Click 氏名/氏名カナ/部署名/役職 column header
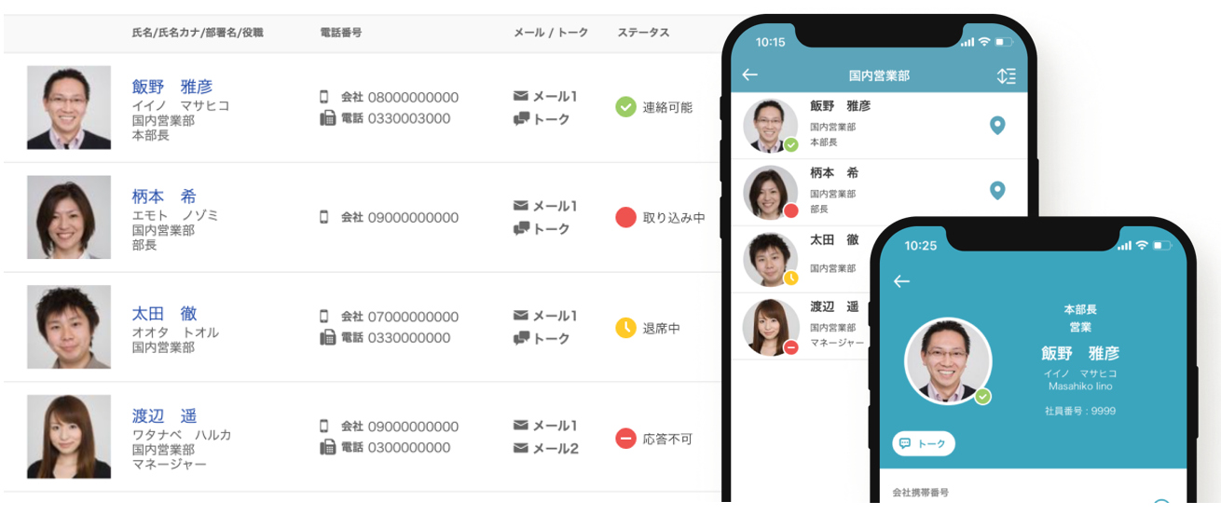Viewport: 1221px width, 515px height. pyautogui.click(x=198, y=33)
